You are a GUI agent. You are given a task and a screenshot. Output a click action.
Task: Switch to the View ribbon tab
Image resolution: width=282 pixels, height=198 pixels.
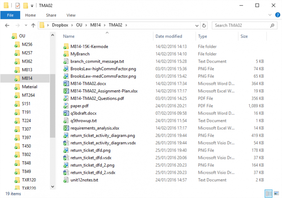point(71,15)
